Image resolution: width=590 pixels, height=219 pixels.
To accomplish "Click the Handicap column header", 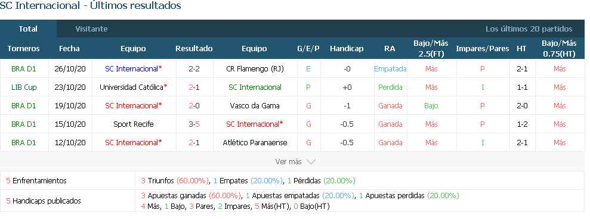I will pyautogui.click(x=347, y=48).
